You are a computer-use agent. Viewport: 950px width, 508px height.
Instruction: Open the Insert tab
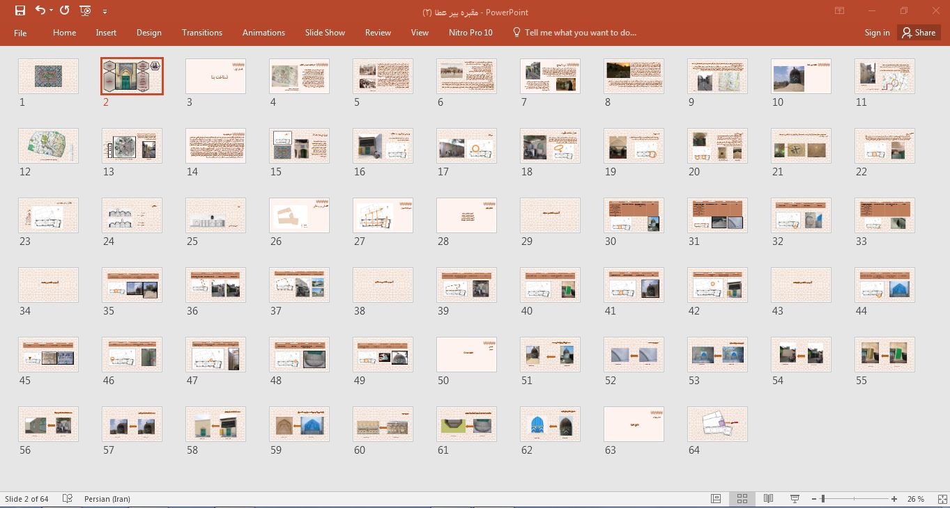pos(106,33)
